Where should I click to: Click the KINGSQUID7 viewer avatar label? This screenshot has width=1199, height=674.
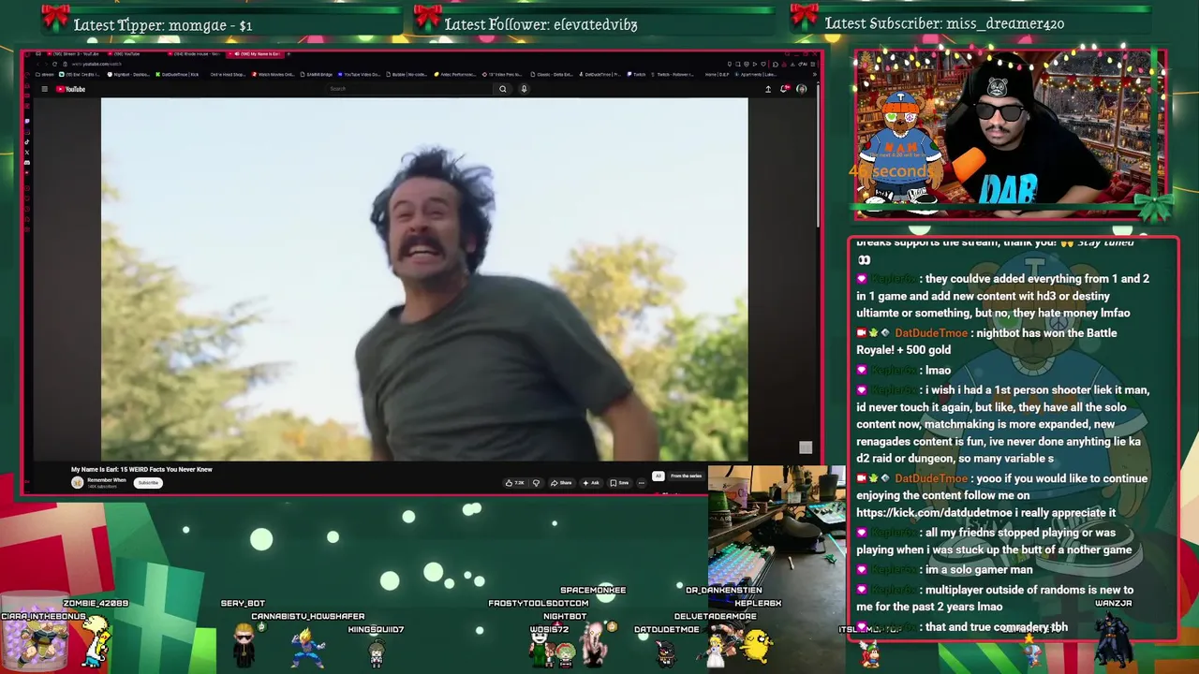[376, 630]
